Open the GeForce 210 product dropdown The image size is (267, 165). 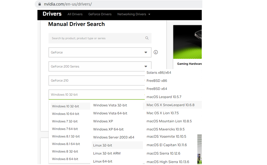click(97, 81)
